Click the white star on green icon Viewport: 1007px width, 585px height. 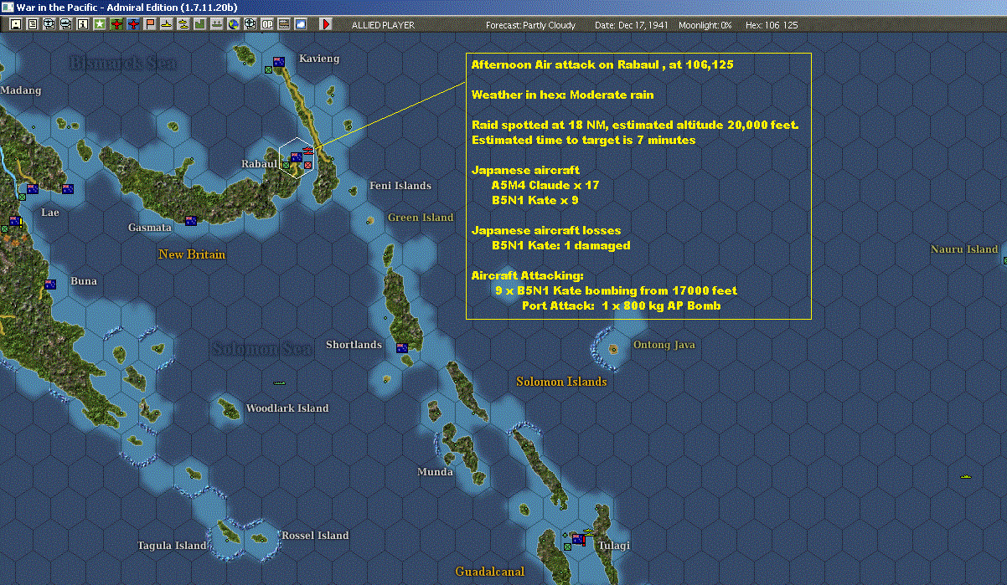100,25
